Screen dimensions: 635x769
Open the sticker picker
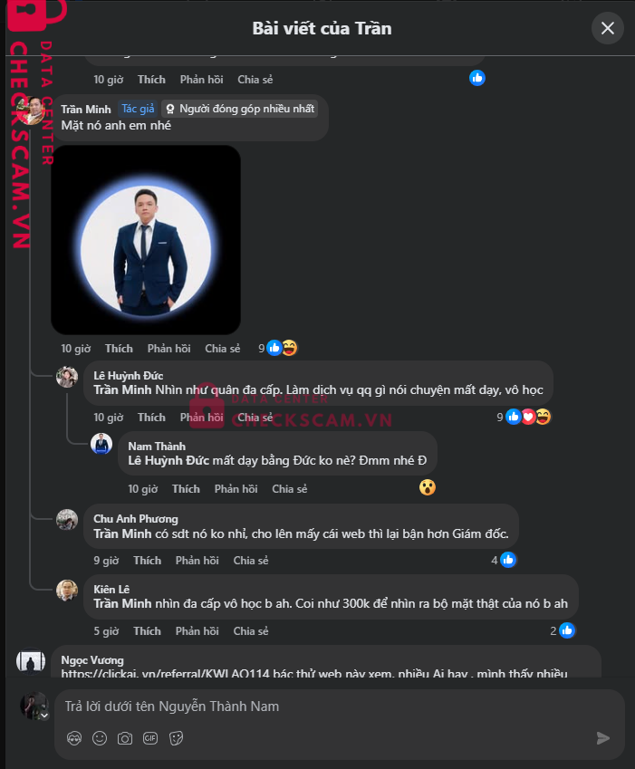click(176, 738)
